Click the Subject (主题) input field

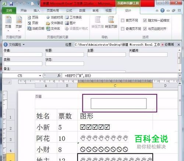pyautogui.click(x=106, y=55)
